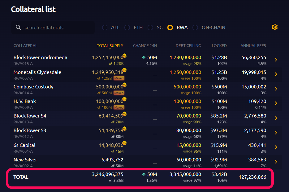The height and width of the screenshot is (192, 289).
Task: Expand the BlockTower Andromeda row chevron
Action: point(276,60)
